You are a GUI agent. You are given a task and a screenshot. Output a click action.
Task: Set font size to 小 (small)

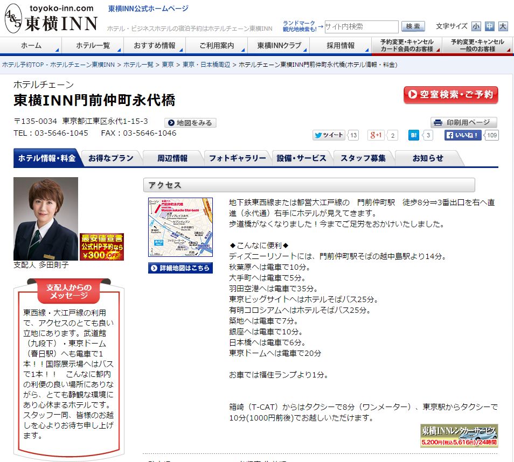coord(476,26)
